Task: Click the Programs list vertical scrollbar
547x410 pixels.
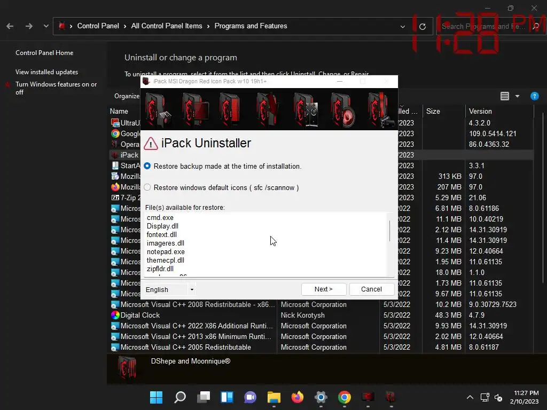Action: tap(543, 198)
